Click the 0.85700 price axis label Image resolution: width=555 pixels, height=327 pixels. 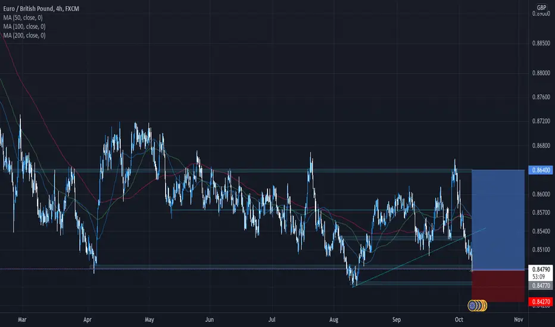(541, 212)
